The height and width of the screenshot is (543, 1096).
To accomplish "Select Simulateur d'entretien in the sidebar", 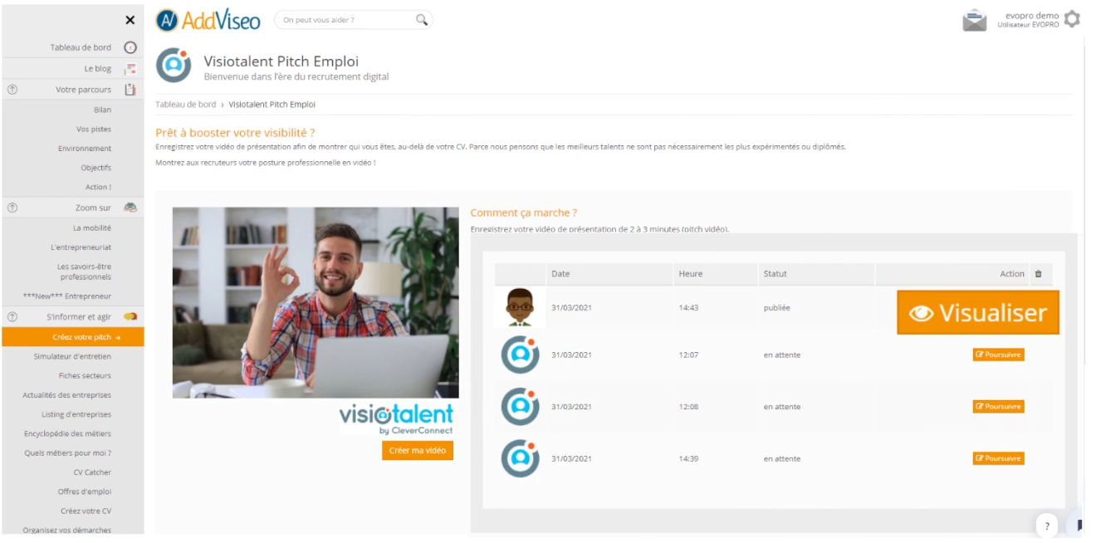I will tap(72, 356).
